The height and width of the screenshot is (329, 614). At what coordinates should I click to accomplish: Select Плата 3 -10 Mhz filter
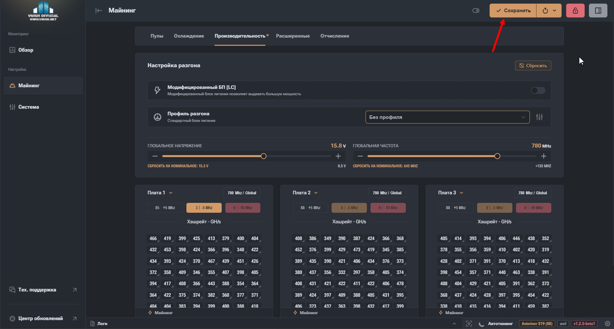click(x=533, y=208)
